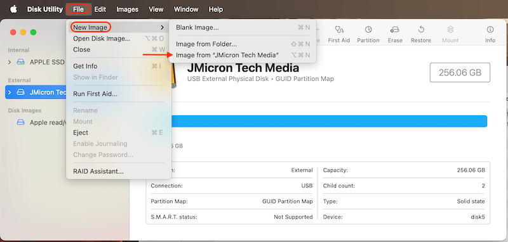Click the Internal sidebar heading
The height and width of the screenshot is (242, 508).
[18, 50]
